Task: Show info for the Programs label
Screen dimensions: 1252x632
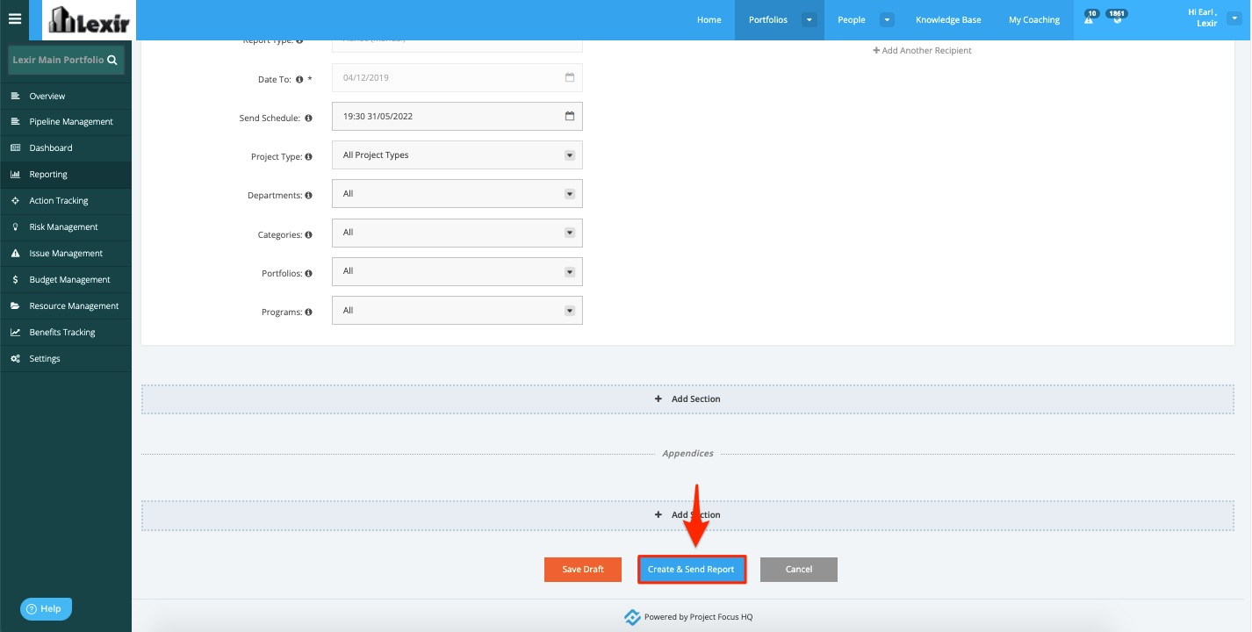Action: [x=308, y=312]
